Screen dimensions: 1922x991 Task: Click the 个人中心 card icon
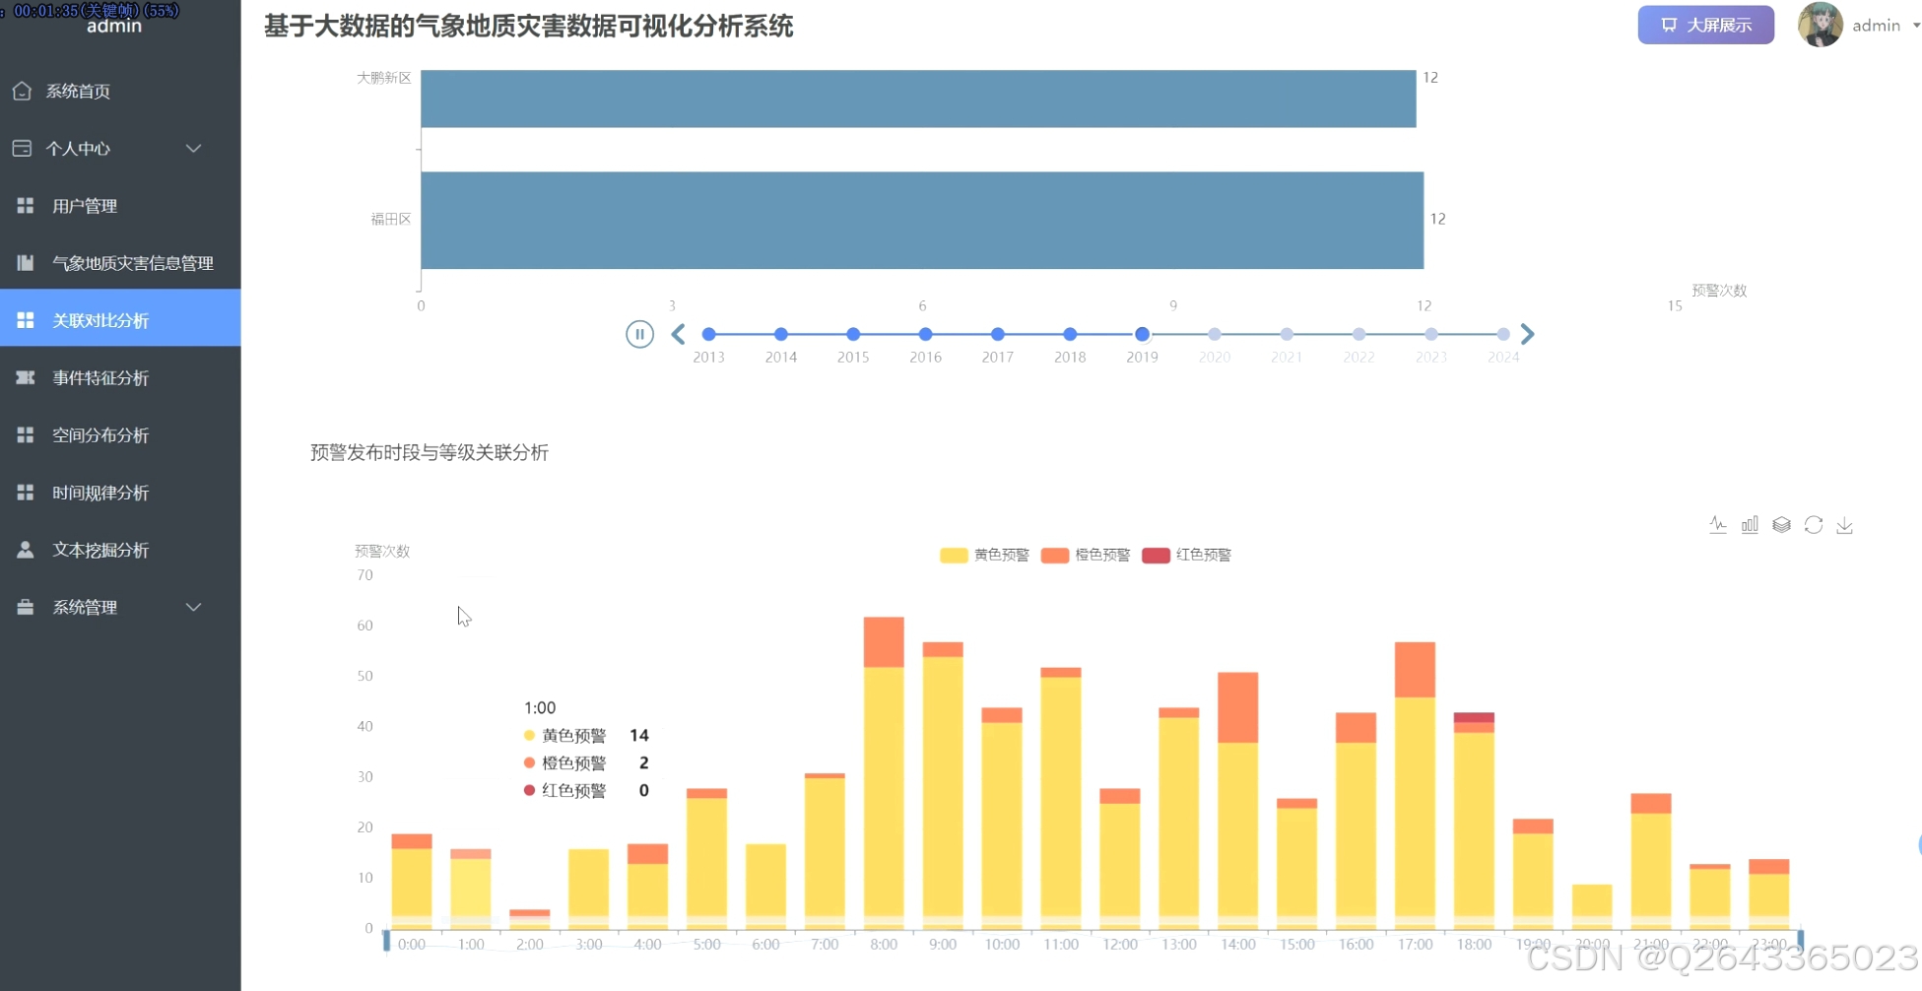click(22, 148)
